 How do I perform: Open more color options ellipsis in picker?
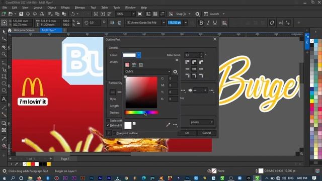175,125
